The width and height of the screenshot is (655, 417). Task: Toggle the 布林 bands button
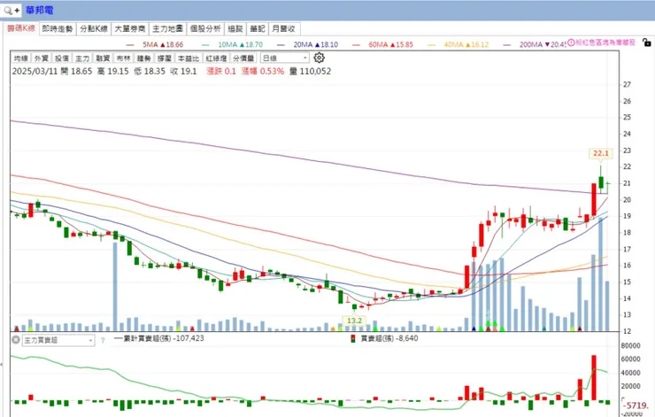(x=123, y=58)
